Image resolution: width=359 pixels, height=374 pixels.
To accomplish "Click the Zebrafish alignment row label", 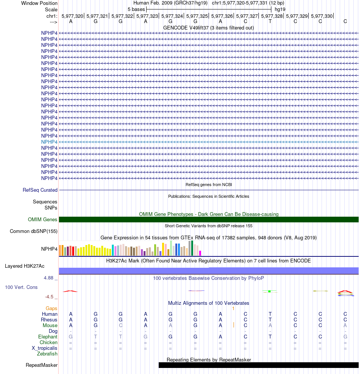I will [x=47, y=354].
